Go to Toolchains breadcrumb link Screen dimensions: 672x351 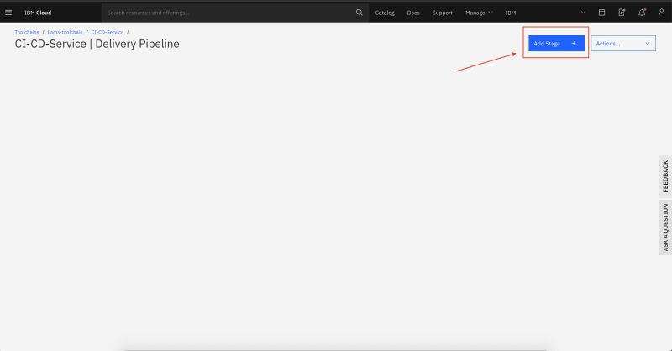(27, 32)
